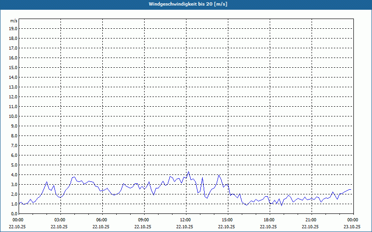
Task: Select the 18:00 time axis label
Action: pos(269,220)
